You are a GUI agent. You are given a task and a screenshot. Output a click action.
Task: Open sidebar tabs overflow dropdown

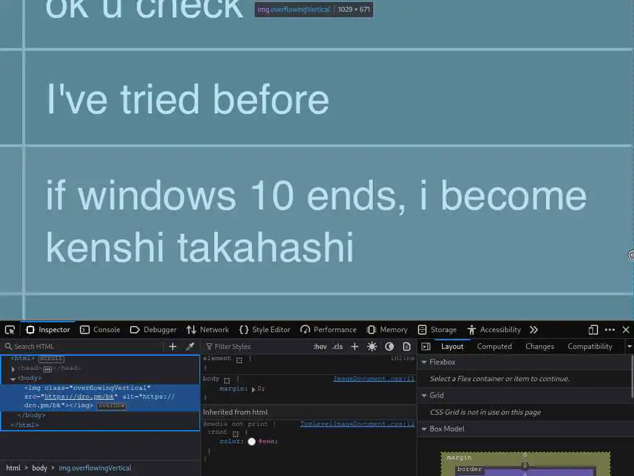[x=629, y=346]
